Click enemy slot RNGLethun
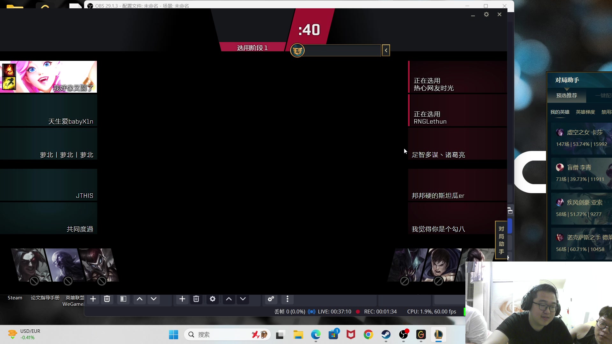This screenshot has height=344, width=612. pos(457,110)
